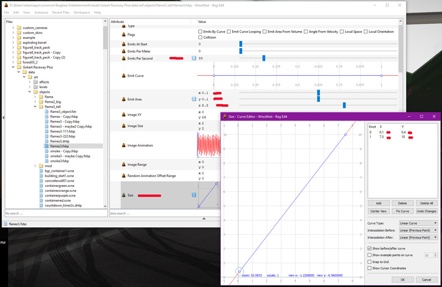Enable the Emits By Curve flag
The height and width of the screenshot is (287, 442).
tap(200, 31)
